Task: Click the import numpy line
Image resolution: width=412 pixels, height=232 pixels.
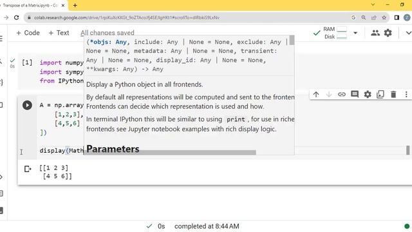Action: [62, 63]
